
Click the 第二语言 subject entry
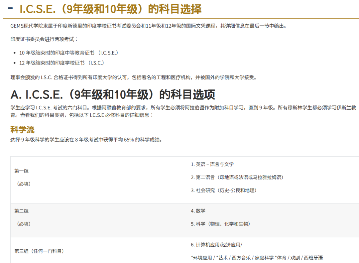click(x=238, y=177)
